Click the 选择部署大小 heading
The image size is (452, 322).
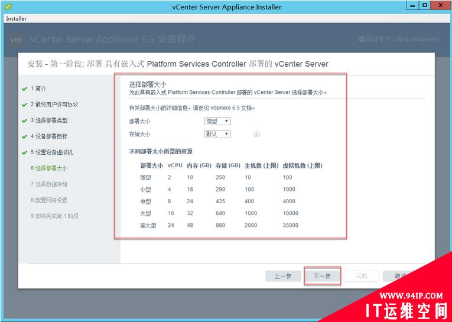(x=148, y=84)
